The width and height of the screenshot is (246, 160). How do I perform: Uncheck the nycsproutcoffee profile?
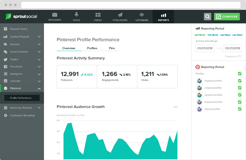click(240, 95)
